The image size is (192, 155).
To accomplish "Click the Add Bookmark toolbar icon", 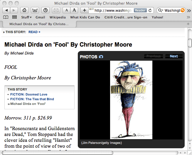I will (x=35, y=10).
